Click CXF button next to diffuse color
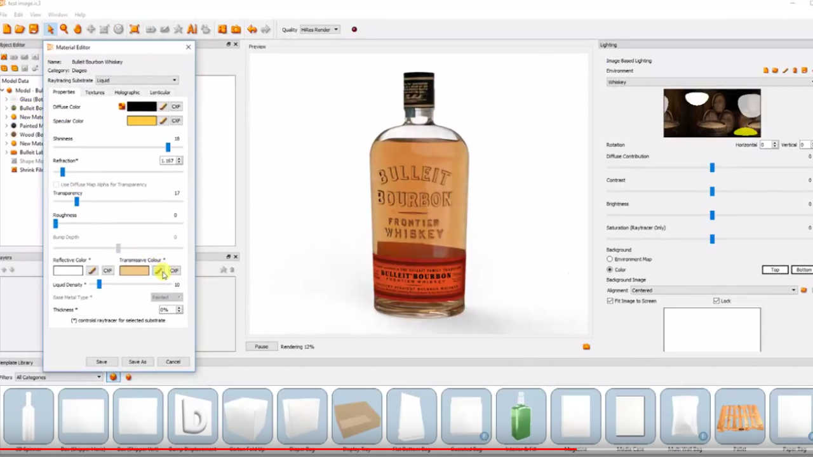Screen dimensions: 813x457 176,107
